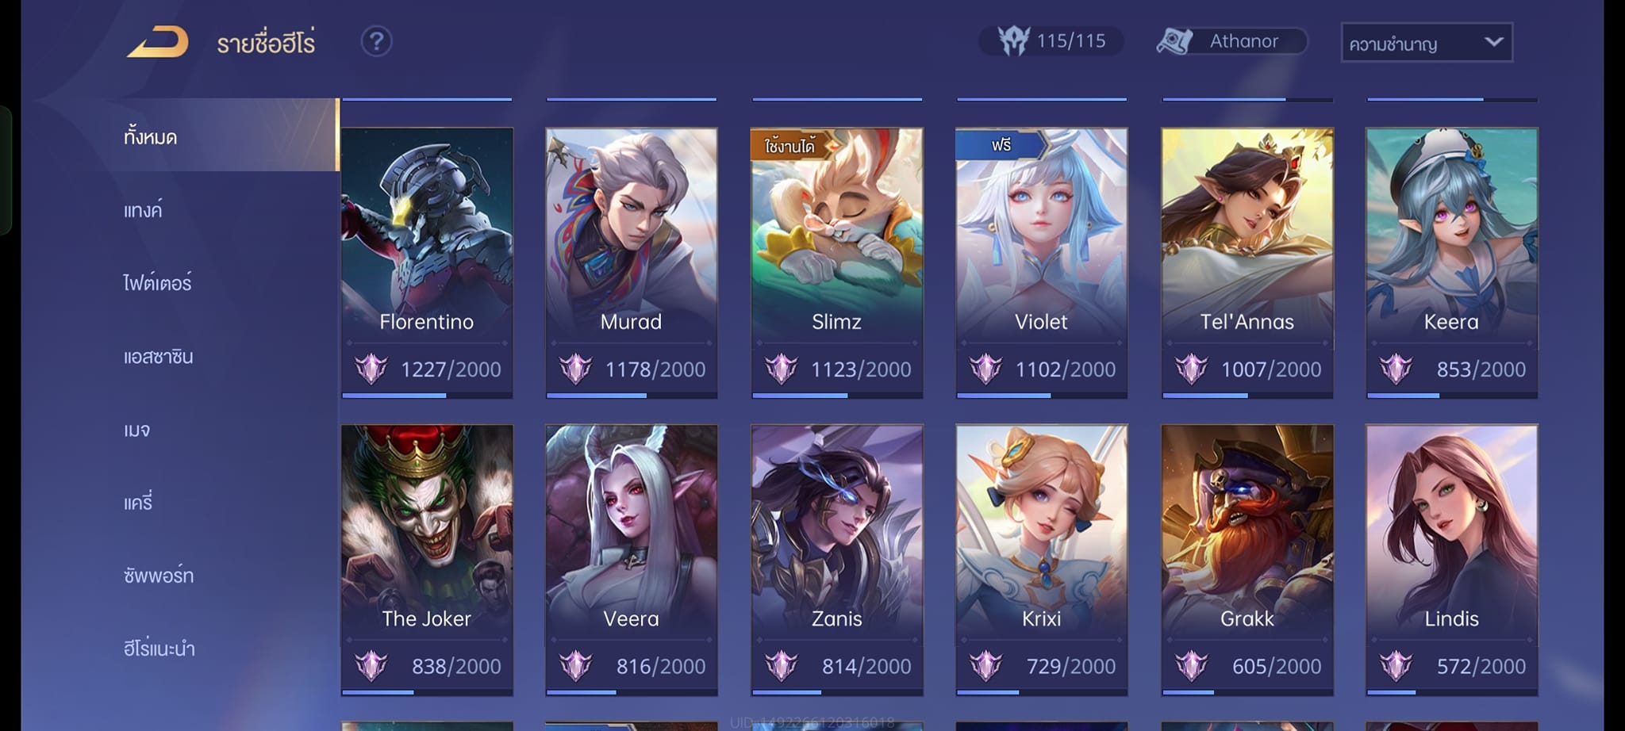
Task: Click Florentino's proficiency badge icon
Action: [371, 369]
